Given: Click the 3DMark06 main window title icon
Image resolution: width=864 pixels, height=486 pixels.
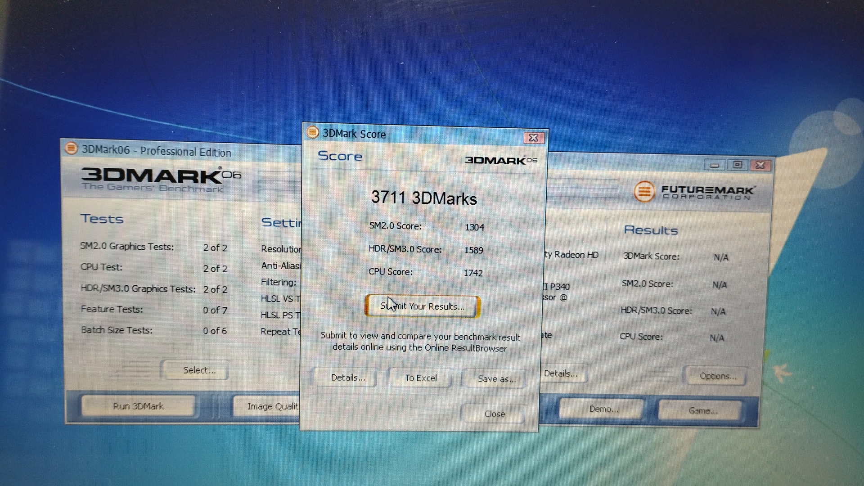Looking at the screenshot, I should click(71, 148).
